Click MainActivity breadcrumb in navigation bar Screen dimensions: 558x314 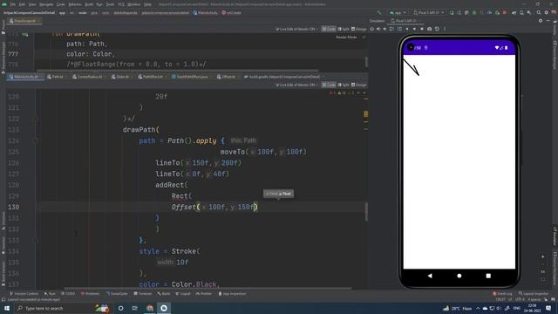(x=206, y=12)
